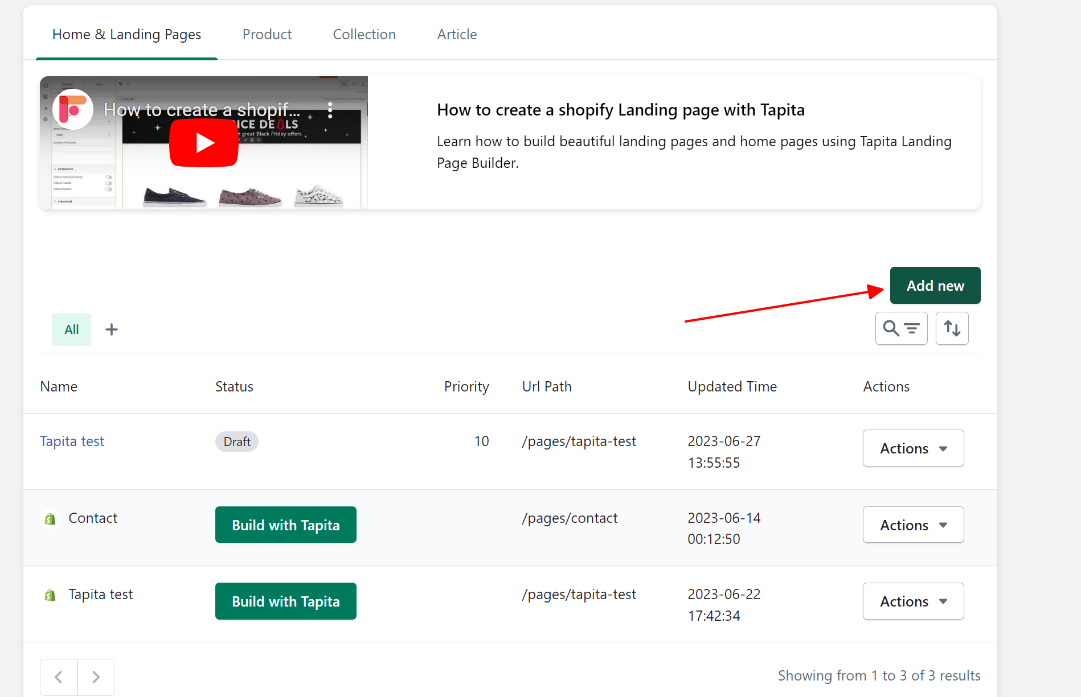Click the Url Path column header
The height and width of the screenshot is (697, 1081).
pyautogui.click(x=547, y=387)
